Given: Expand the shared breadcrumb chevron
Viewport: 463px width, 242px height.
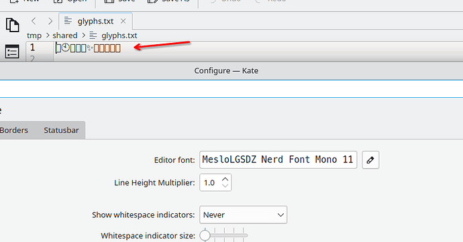Looking at the screenshot, I should 84,36.
